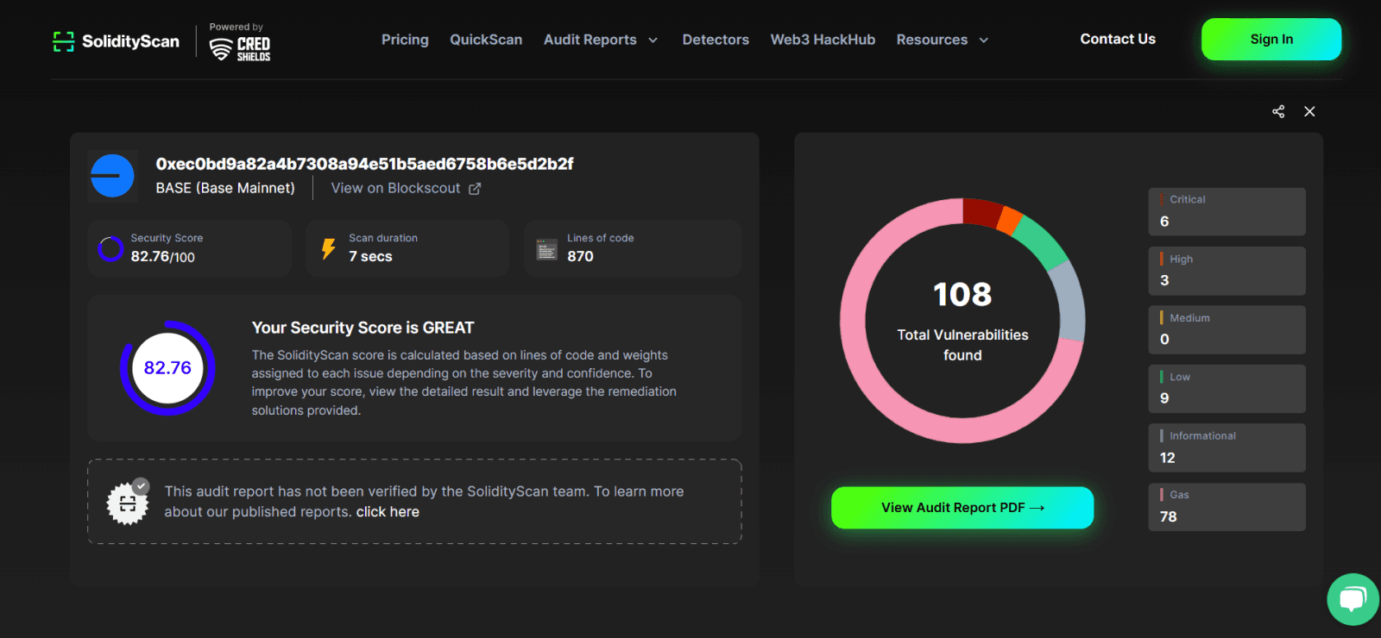Follow the 'click here' published reports link
The width and height of the screenshot is (1381, 638).
click(388, 512)
